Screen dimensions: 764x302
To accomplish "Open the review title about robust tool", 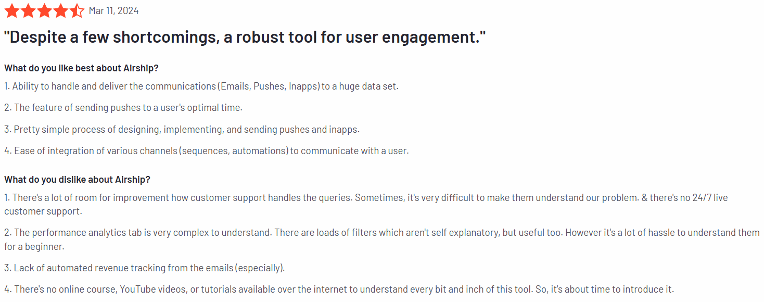I will pyautogui.click(x=245, y=37).
